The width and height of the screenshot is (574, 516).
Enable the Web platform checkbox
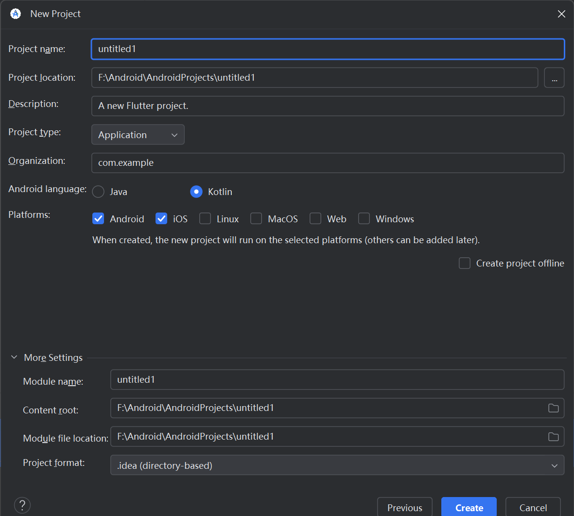(315, 218)
